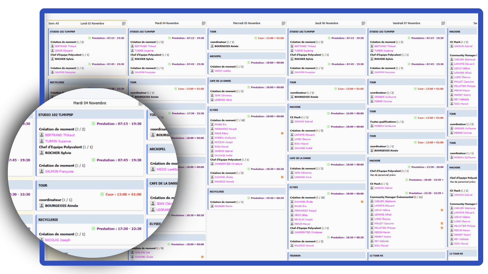Click note icon in Lundi 03 Novembre header
Screen dimensions: 488x274
tap(124, 23)
